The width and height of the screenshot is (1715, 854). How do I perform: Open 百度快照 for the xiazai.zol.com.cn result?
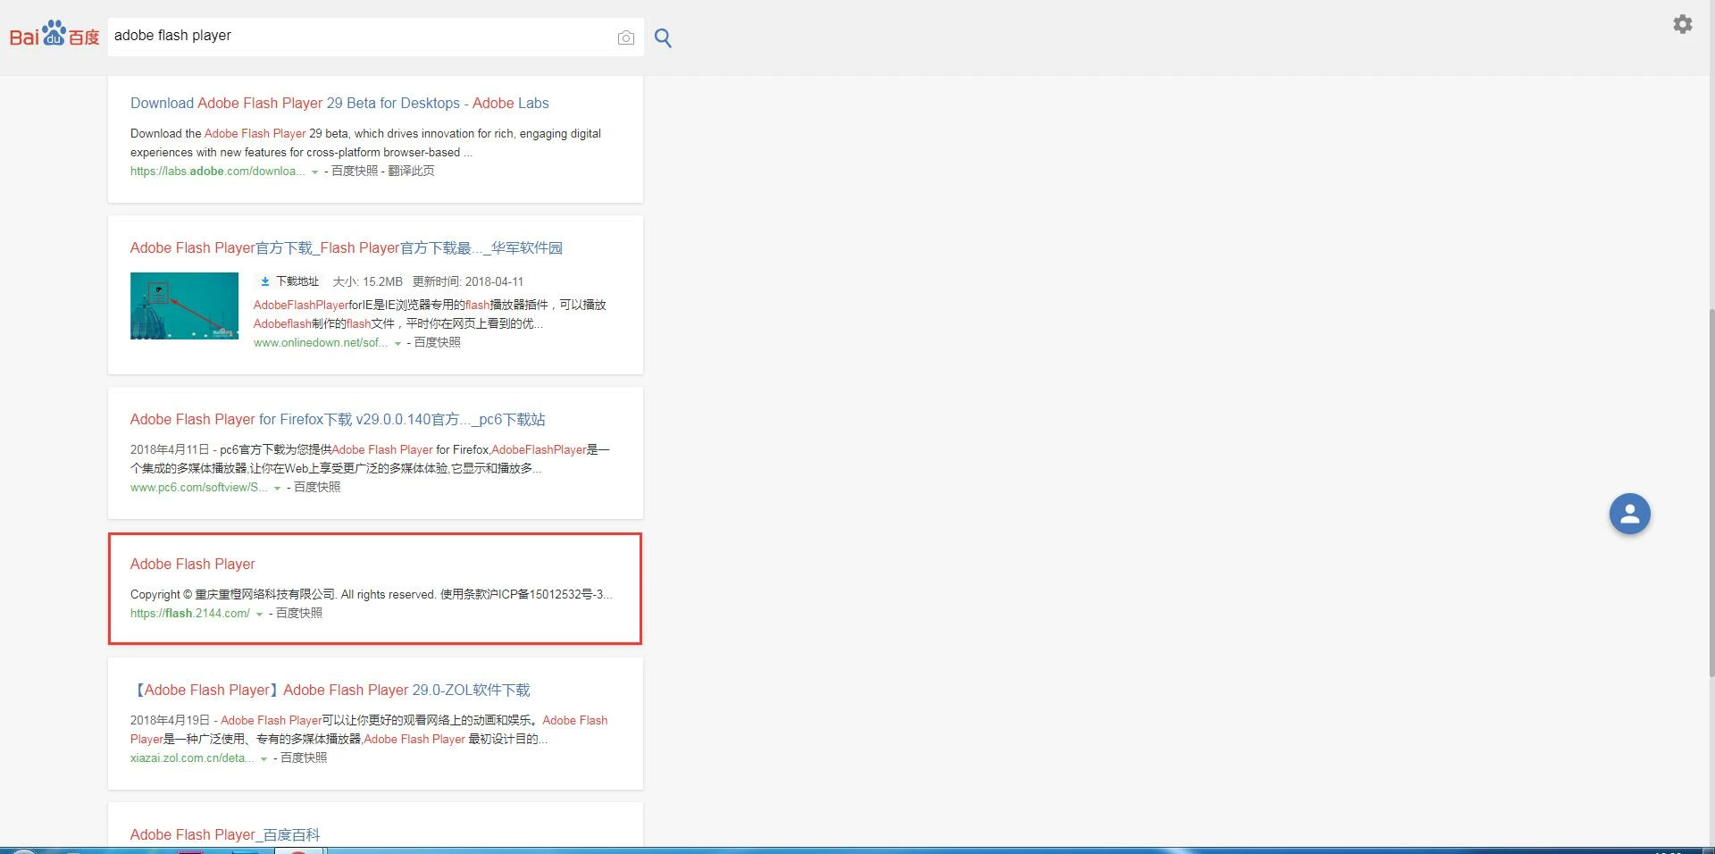[304, 758]
